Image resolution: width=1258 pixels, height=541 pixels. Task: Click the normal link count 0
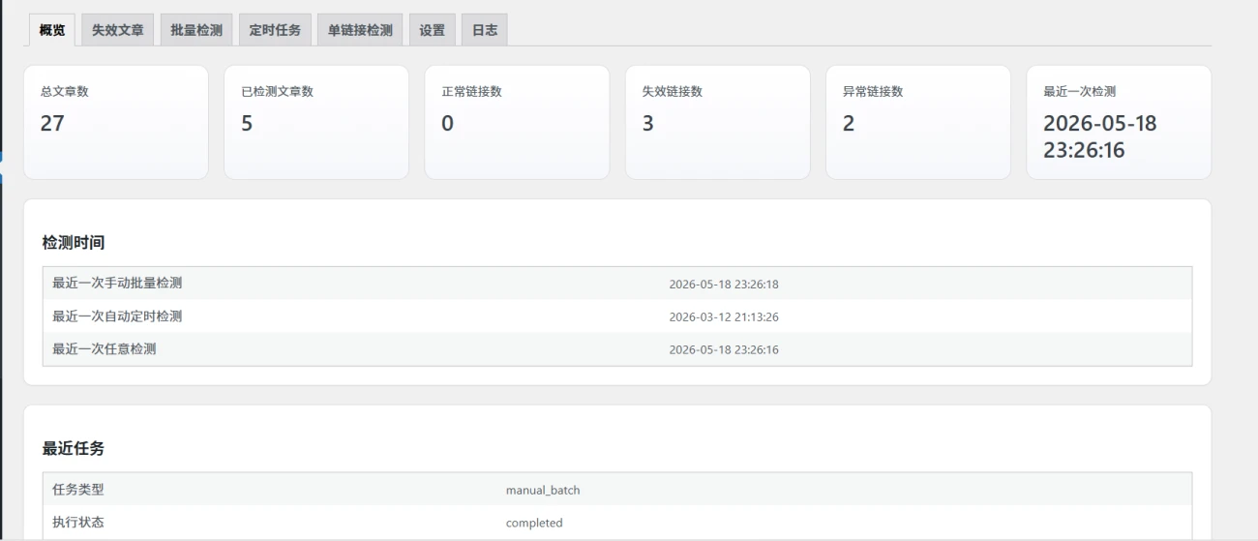coord(447,123)
